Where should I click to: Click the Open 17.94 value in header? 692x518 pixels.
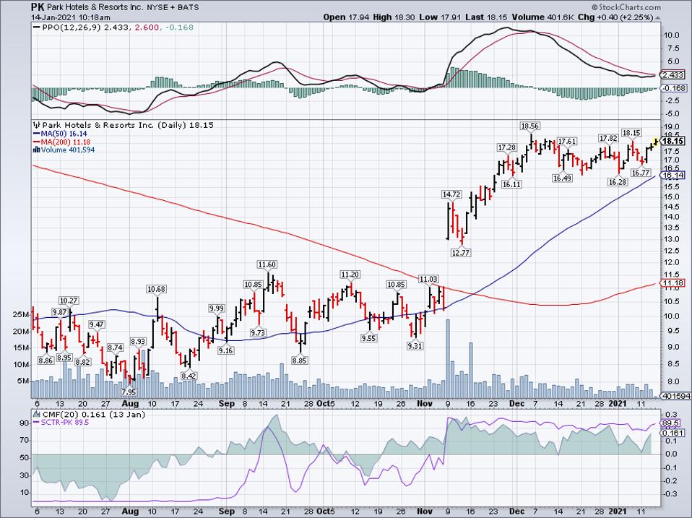coord(346,17)
